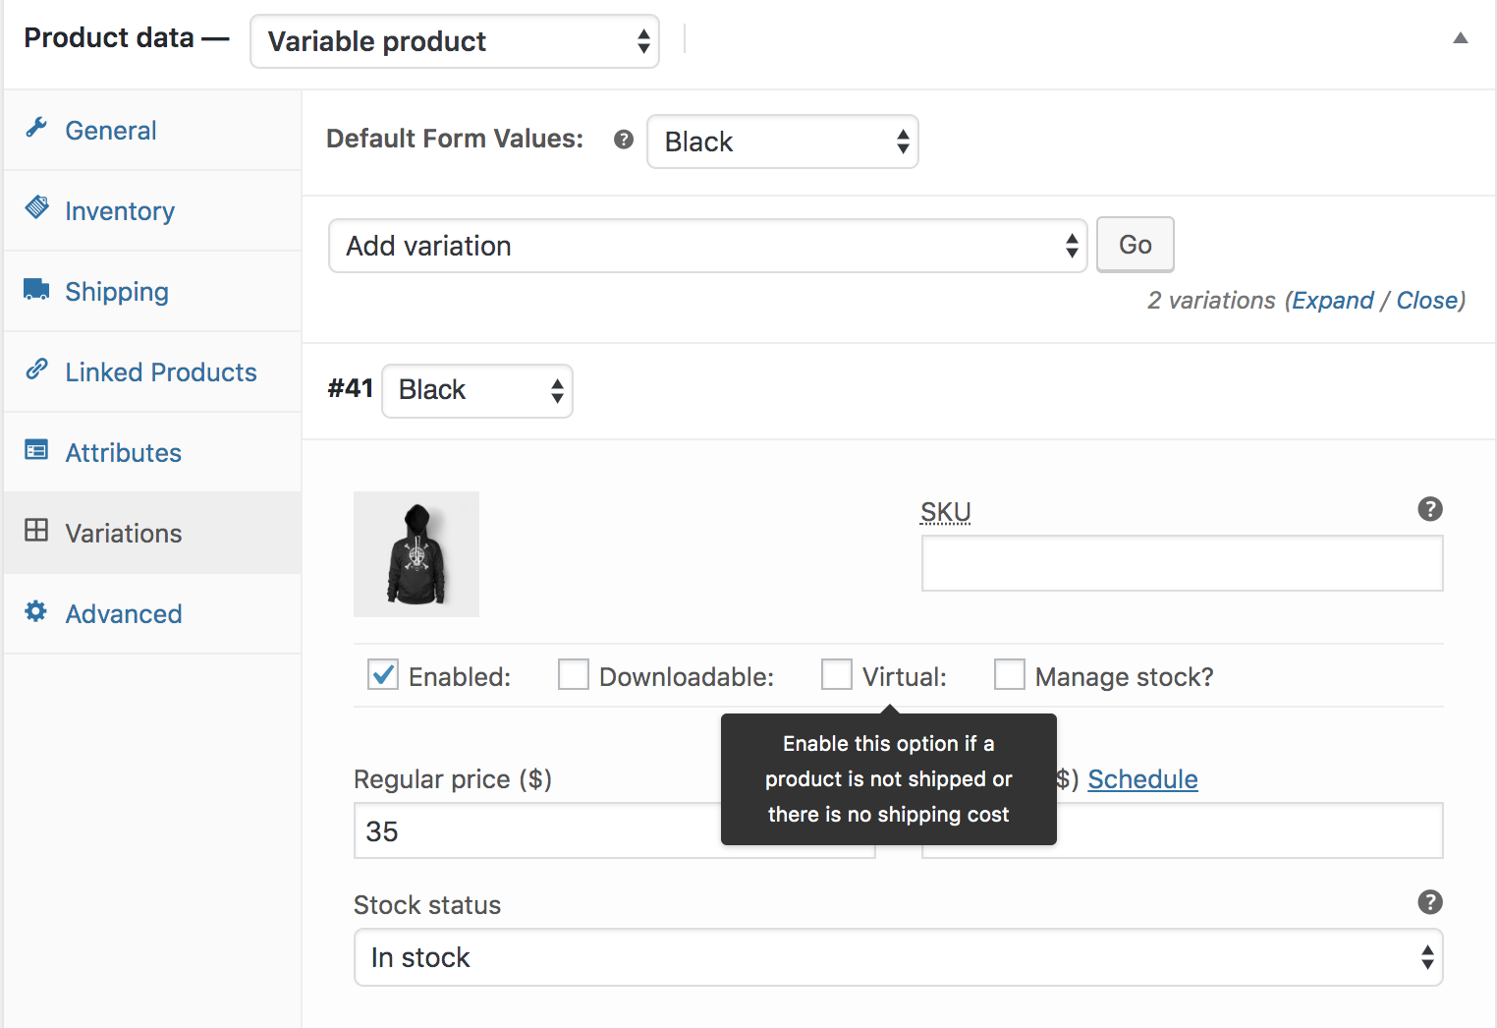Tick the Manage stock checkbox
Screen dimensions: 1497x1028
tap(1010, 675)
